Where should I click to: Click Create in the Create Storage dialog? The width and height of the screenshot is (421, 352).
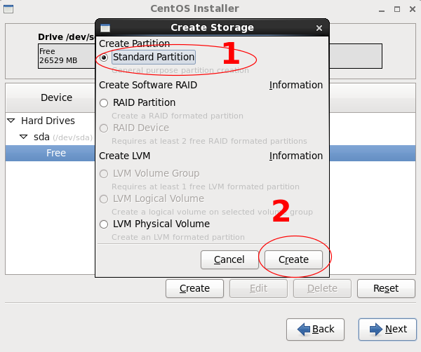[293, 259]
